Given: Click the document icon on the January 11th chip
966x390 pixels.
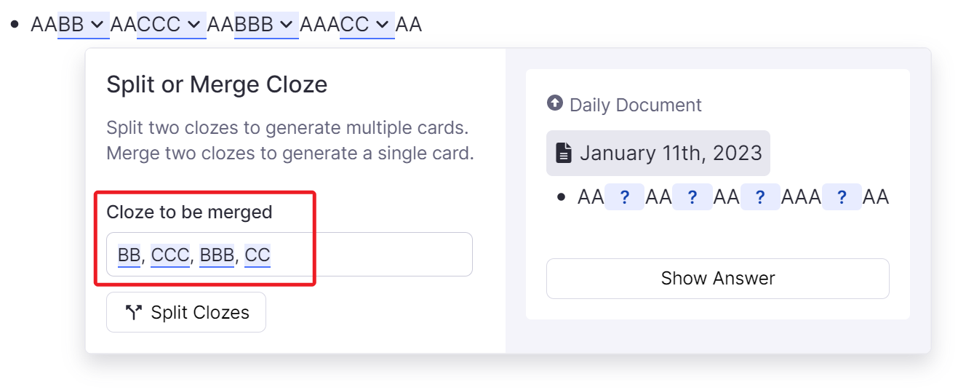Looking at the screenshot, I should 564,153.
